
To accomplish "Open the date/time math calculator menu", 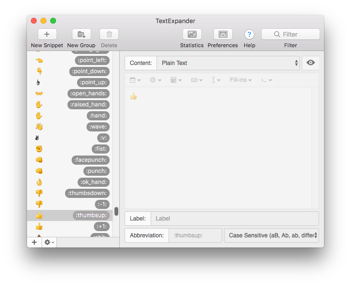I will pyautogui.click(x=176, y=80).
